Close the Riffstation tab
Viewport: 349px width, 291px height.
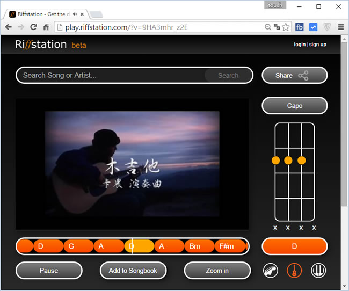coord(82,14)
